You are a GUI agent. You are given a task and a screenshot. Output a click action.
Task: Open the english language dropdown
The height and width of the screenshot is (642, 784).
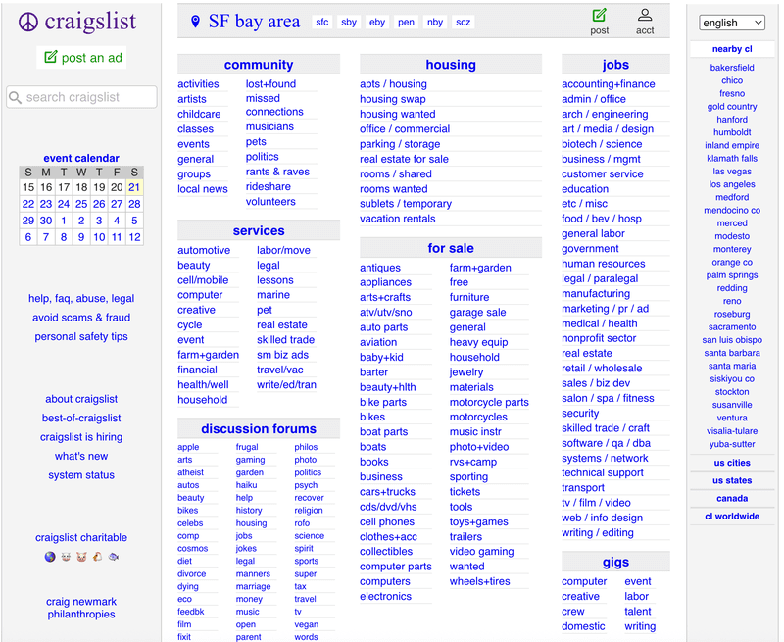[732, 22]
